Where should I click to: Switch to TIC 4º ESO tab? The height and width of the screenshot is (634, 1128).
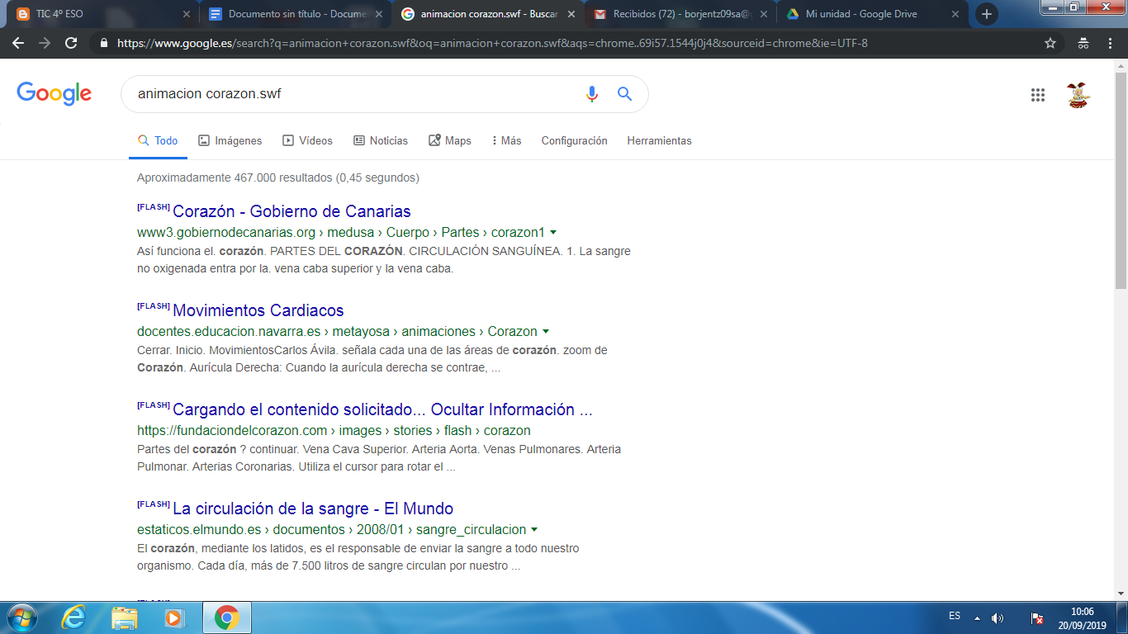[101, 14]
